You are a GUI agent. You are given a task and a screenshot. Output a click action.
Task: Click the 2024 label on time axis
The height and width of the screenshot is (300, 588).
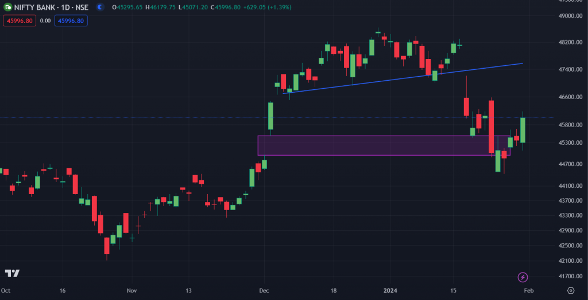pos(390,290)
